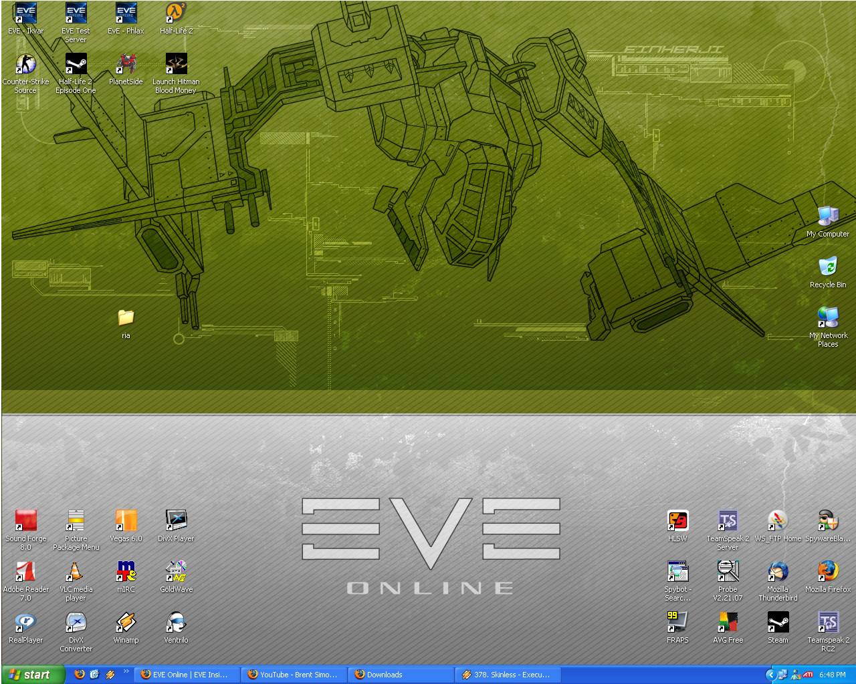Open the EVE - Ikvar desktop shortcut
856x684 pixels.
[25, 19]
